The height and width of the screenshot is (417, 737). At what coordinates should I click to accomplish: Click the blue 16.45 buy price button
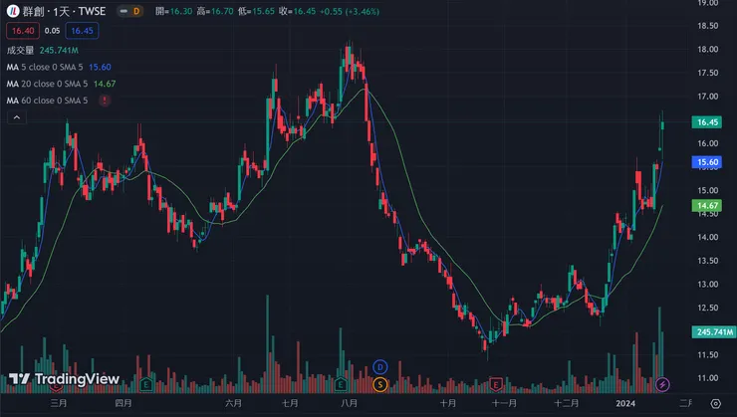tap(82, 31)
